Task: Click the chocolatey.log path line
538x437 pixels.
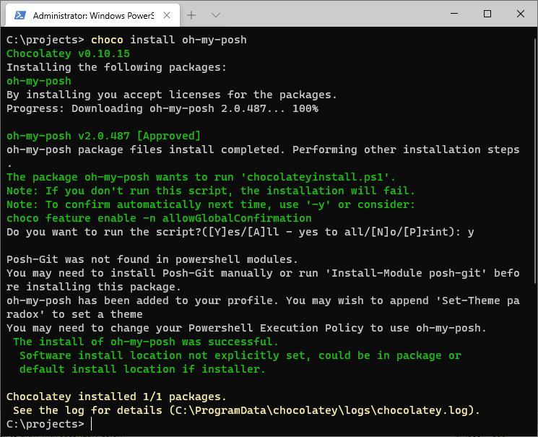Action: point(246,410)
